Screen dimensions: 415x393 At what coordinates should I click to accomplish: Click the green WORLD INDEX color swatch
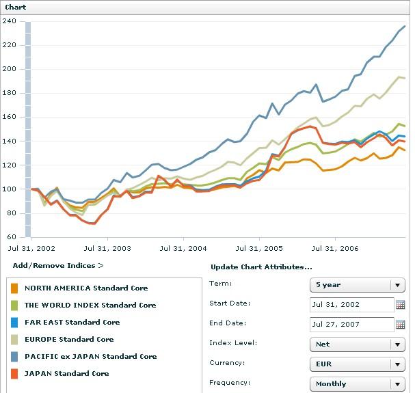click(x=15, y=306)
